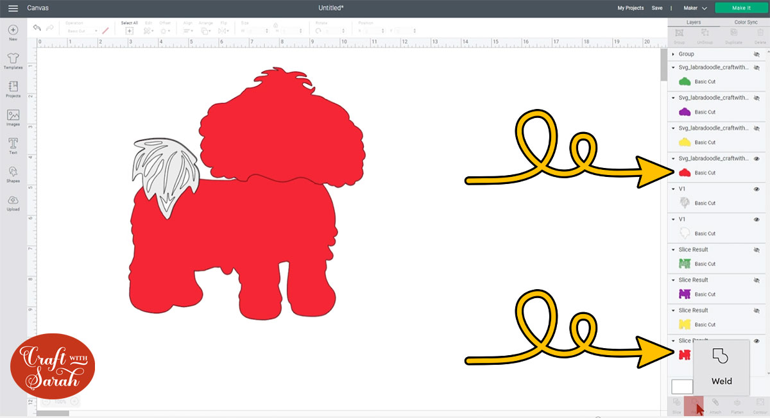Click the Select All icon
The width and height of the screenshot is (770, 418).
point(129,30)
